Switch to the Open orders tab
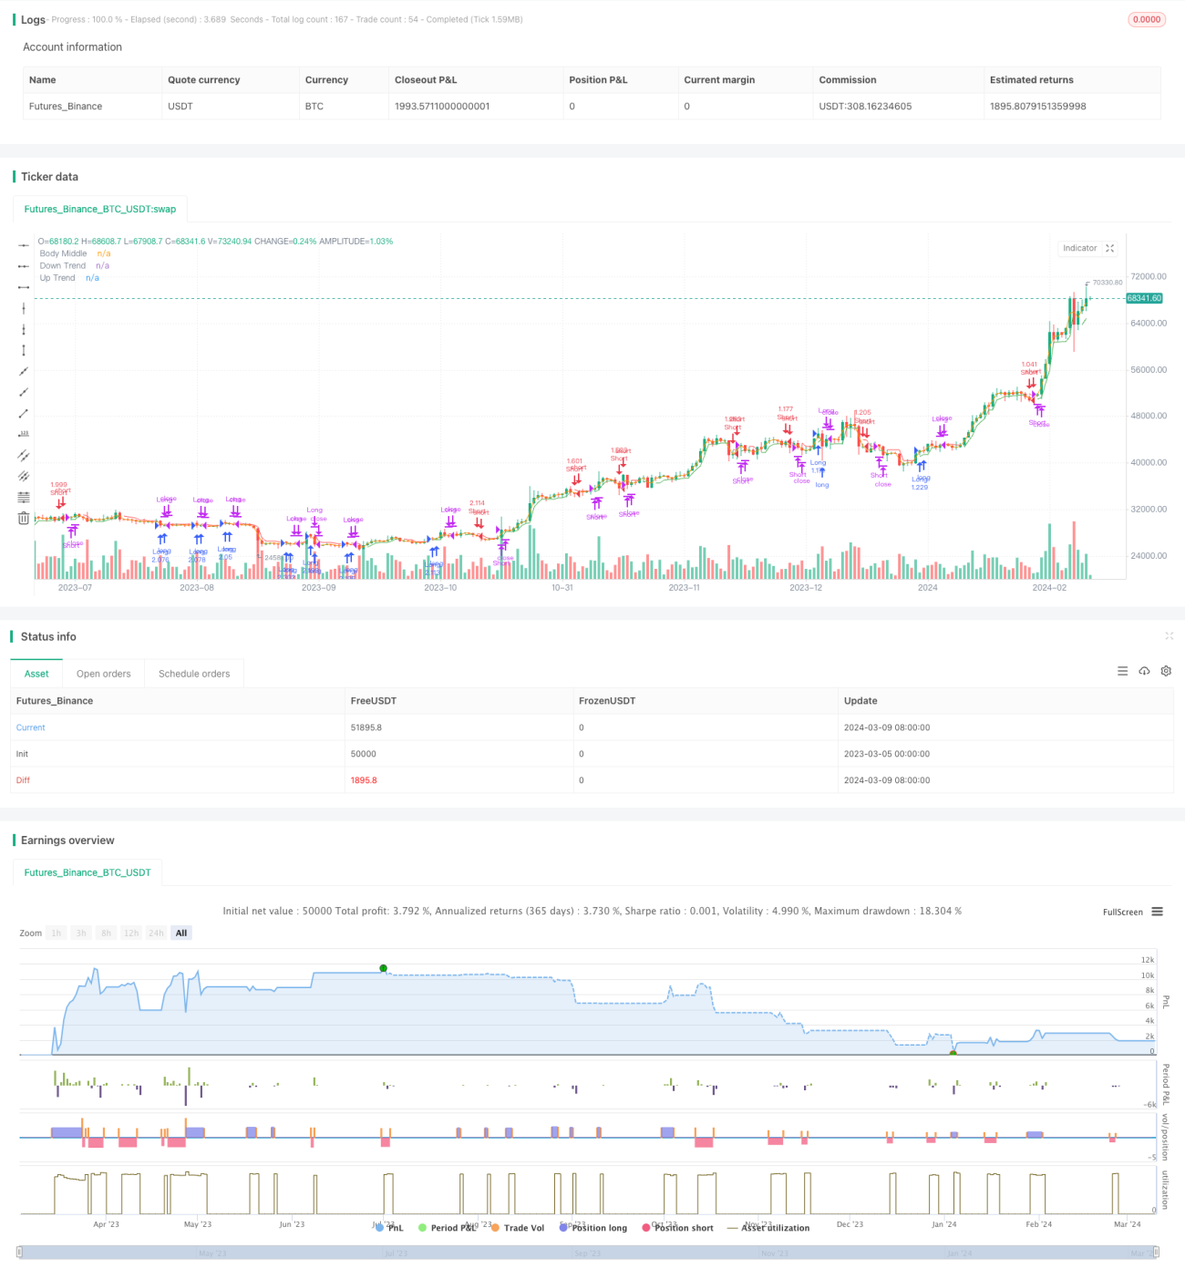Screen dimensions: 1185x1279 coord(104,674)
